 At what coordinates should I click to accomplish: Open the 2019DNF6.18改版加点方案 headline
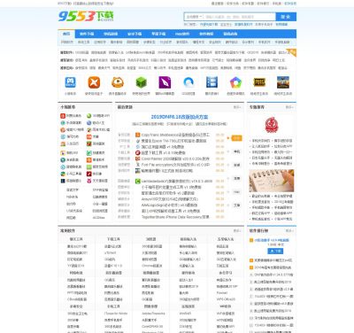[180, 117]
